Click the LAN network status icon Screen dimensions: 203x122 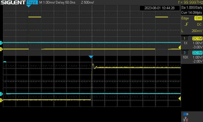pos(186,119)
